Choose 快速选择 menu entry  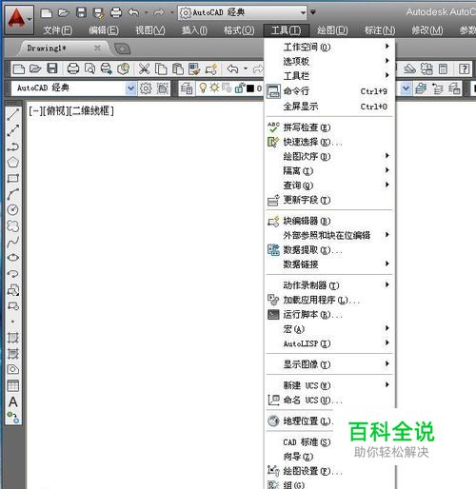[x=329, y=142]
